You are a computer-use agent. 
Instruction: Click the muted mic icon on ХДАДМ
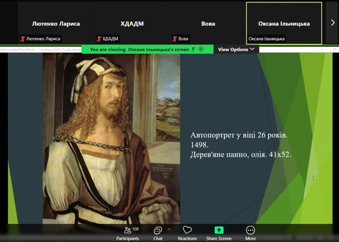(x=99, y=39)
